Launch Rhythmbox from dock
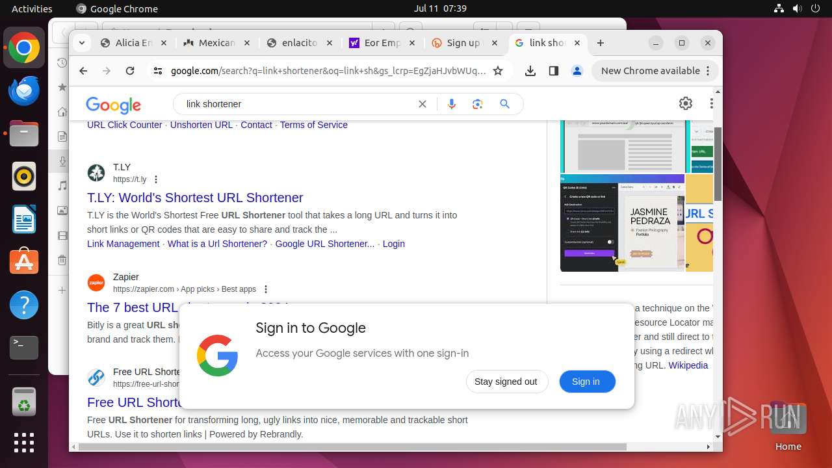 pos(24,177)
